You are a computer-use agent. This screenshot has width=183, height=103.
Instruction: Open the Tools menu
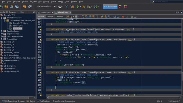coord(67,2)
